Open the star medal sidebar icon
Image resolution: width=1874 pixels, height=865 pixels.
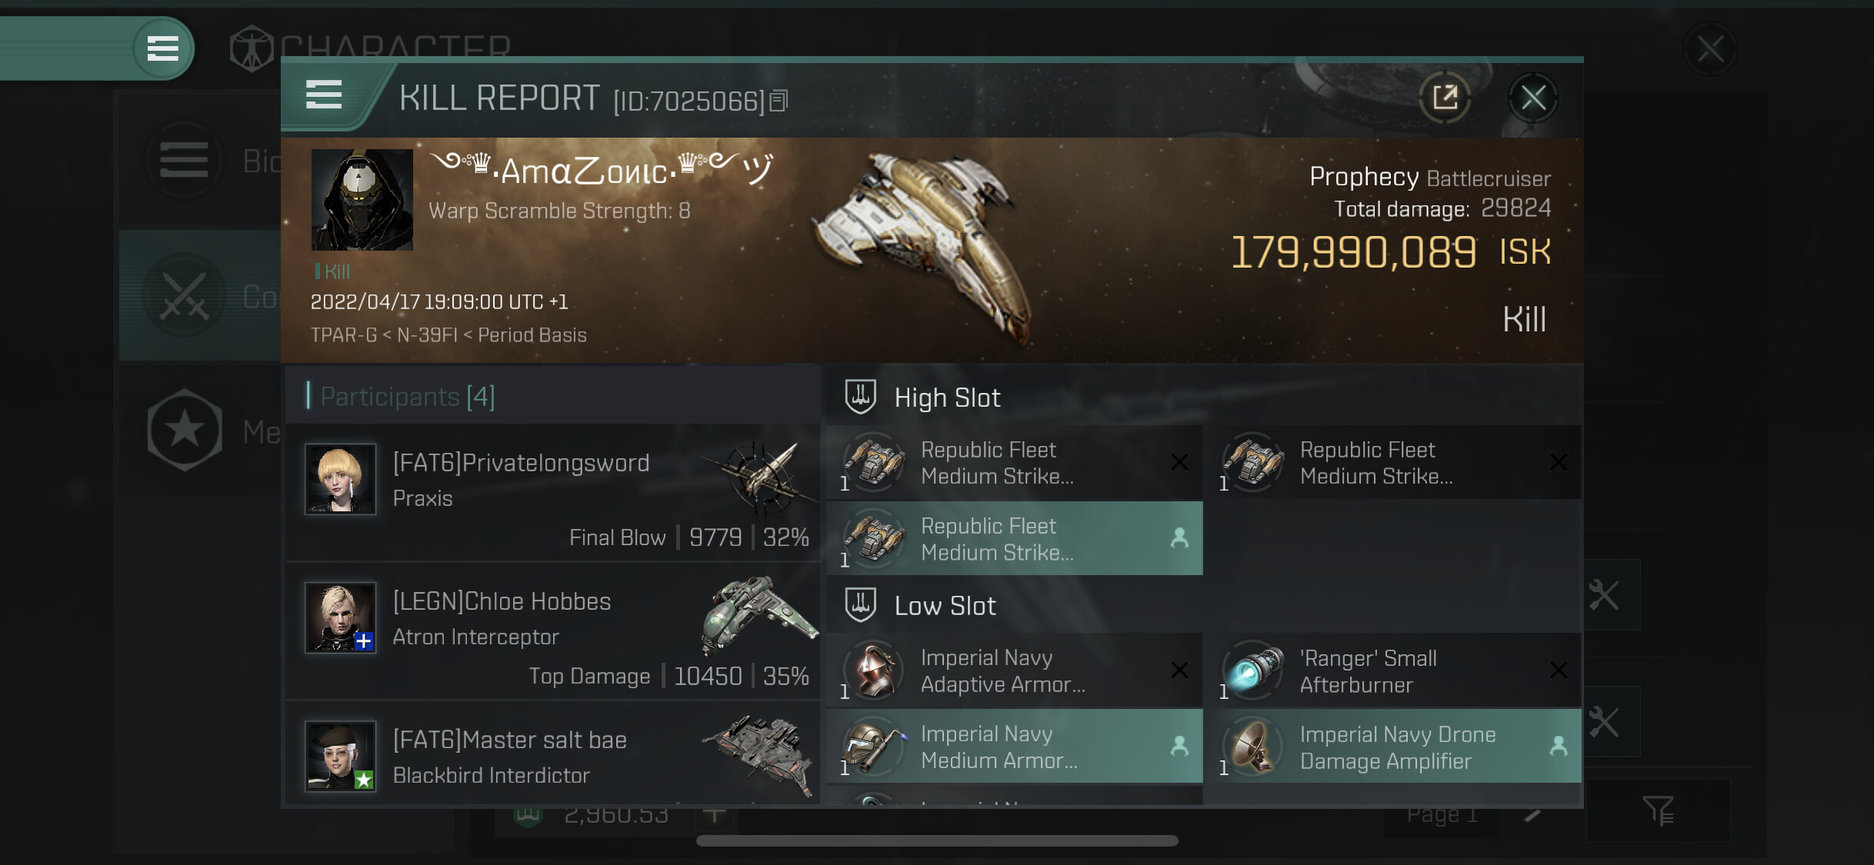(185, 431)
